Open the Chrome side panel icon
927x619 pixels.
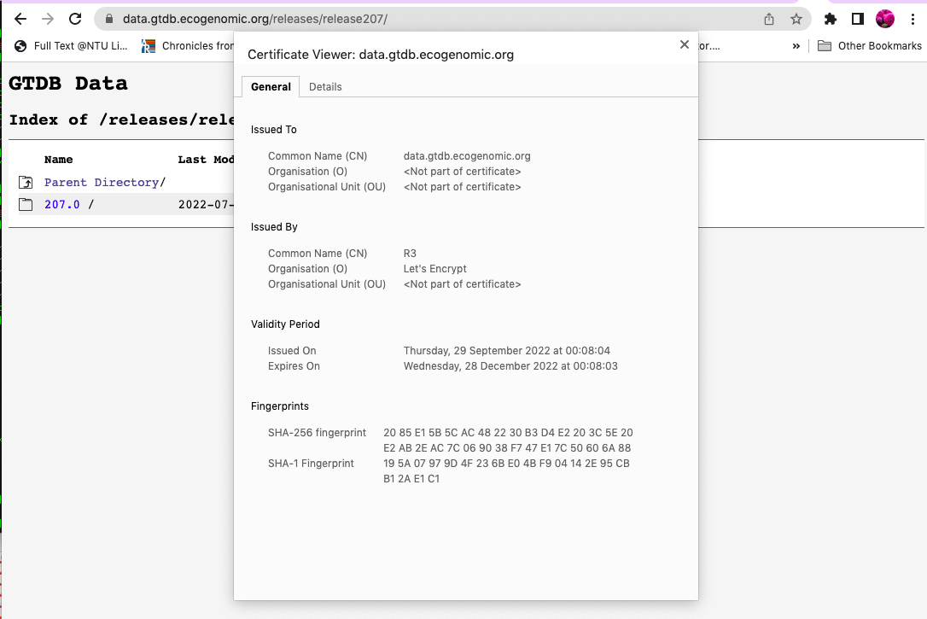point(859,17)
